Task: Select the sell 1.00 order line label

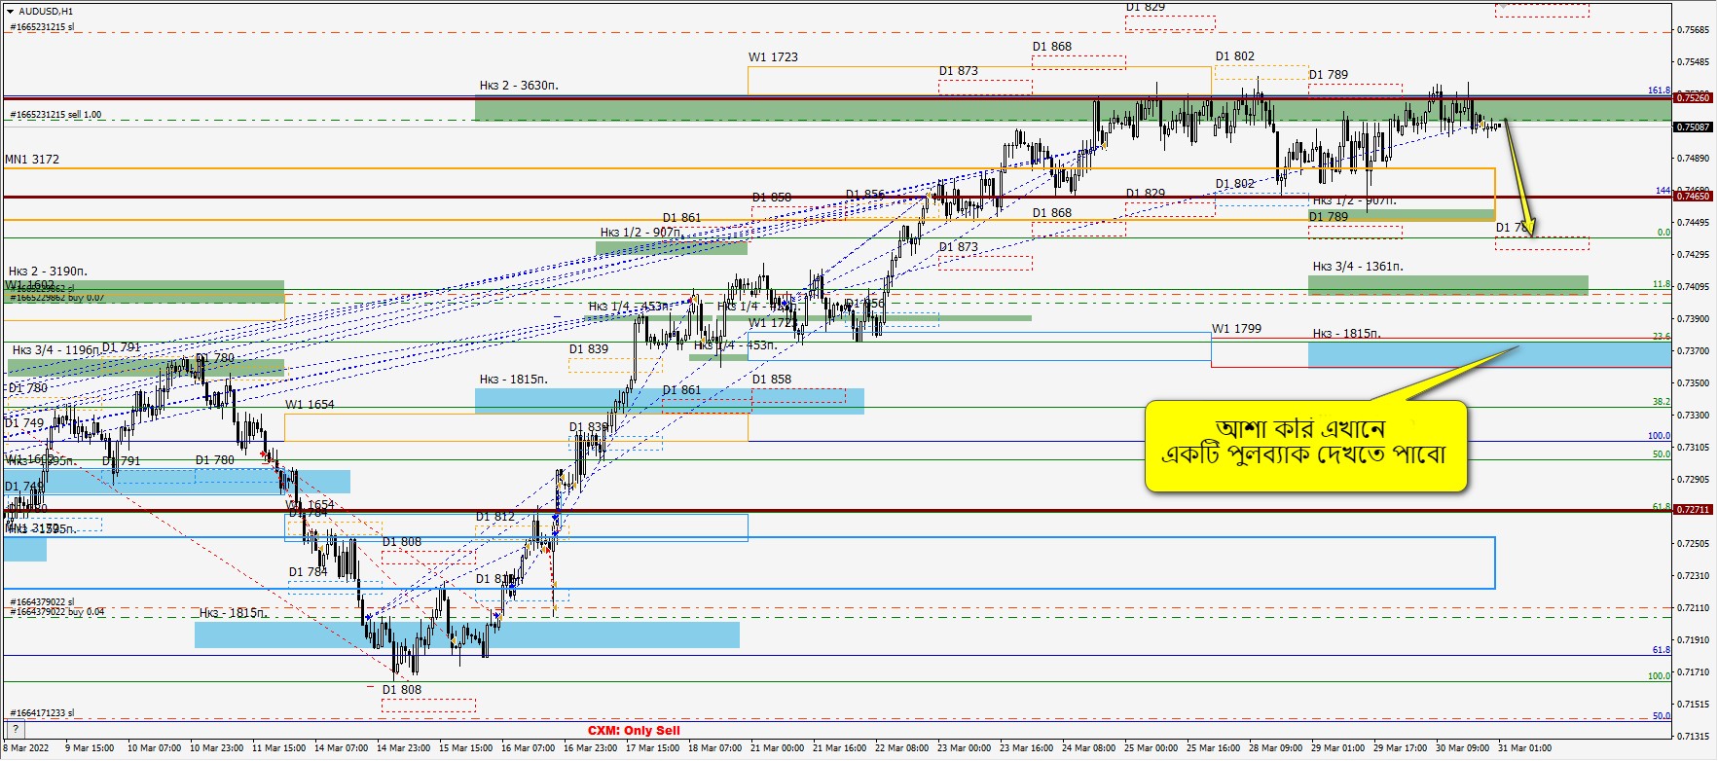Action: [56, 115]
